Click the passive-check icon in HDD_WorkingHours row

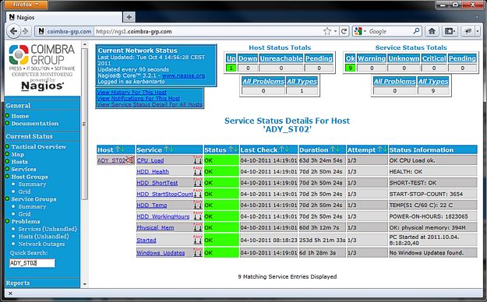coord(198,216)
